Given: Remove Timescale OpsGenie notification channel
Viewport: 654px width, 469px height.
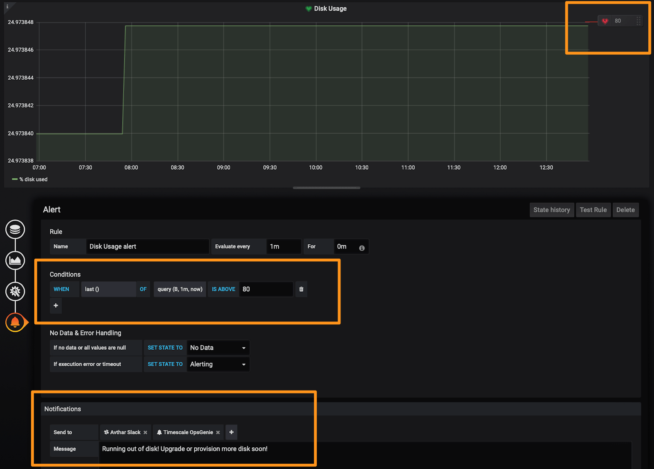Looking at the screenshot, I should [x=218, y=433].
